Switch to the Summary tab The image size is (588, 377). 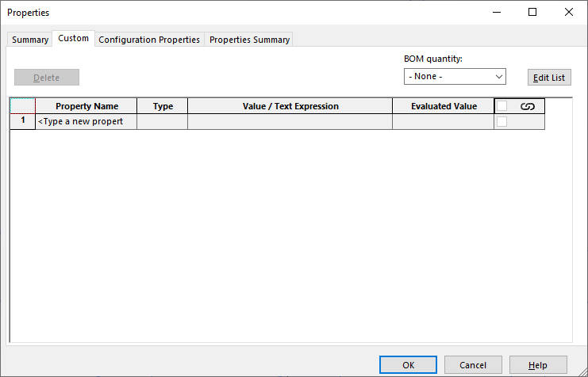pos(30,40)
